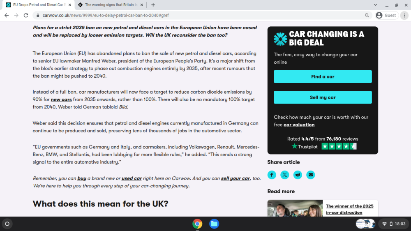Share article on Facebook icon

coord(272,175)
